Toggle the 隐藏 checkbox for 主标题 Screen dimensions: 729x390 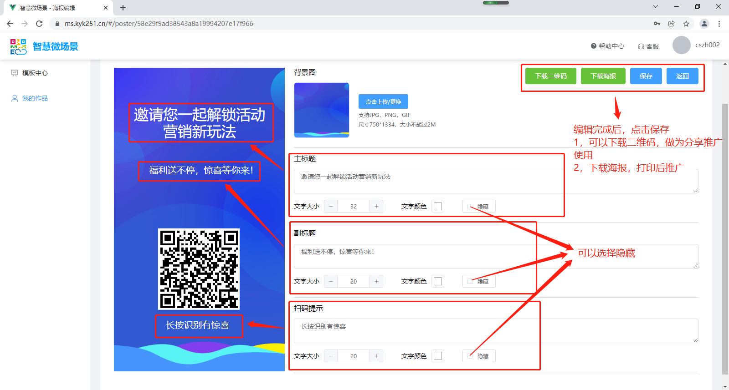[x=470, y=207]
